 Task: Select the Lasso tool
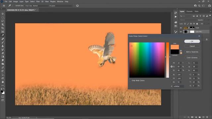point(3,21)
